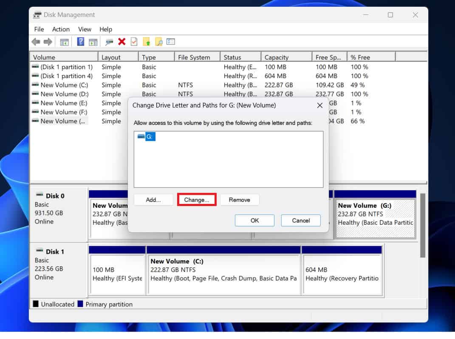The image size is (455, 339).
Task: Sort by the Capacity column header
Action: point(276,57)
